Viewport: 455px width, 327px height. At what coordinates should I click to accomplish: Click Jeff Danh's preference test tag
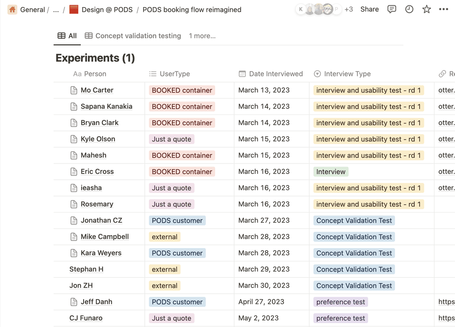(x=341, y=302)
